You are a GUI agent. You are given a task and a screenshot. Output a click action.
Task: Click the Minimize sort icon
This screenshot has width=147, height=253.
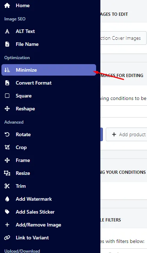(x=7, y=70)
